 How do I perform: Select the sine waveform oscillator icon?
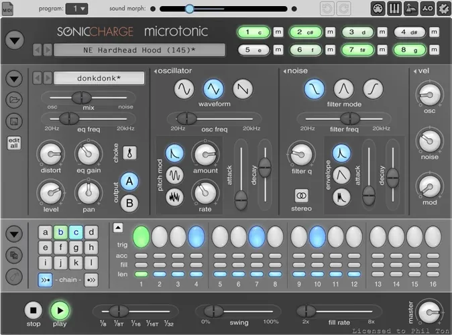(184, 89)
